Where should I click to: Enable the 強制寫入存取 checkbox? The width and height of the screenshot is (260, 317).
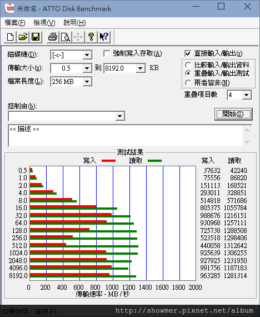click(x=107, y=53)
